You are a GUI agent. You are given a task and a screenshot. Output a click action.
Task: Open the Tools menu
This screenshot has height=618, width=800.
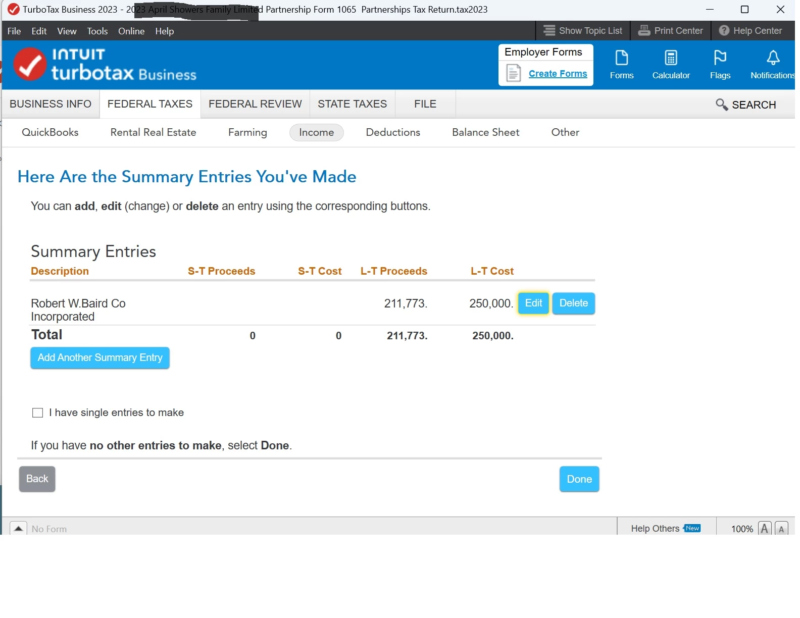point(97,31)
